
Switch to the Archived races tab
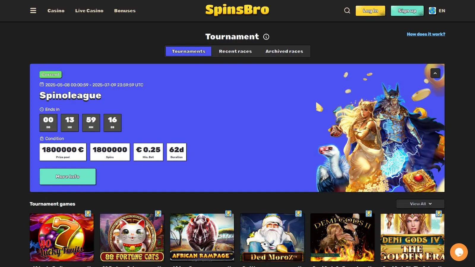click(x=284, y=51)
